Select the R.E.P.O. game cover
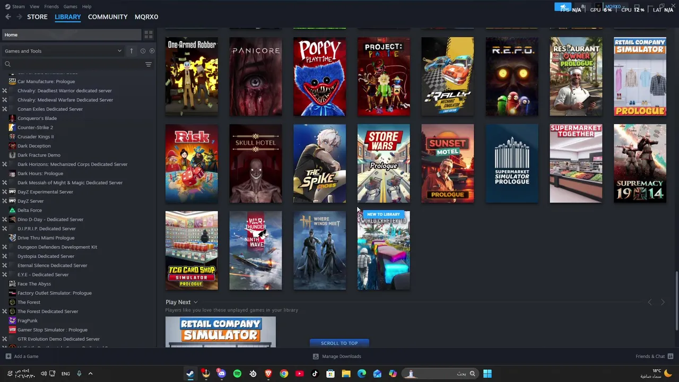The height and width of the screenshot is (382, 679). click(x=512, y=76)
